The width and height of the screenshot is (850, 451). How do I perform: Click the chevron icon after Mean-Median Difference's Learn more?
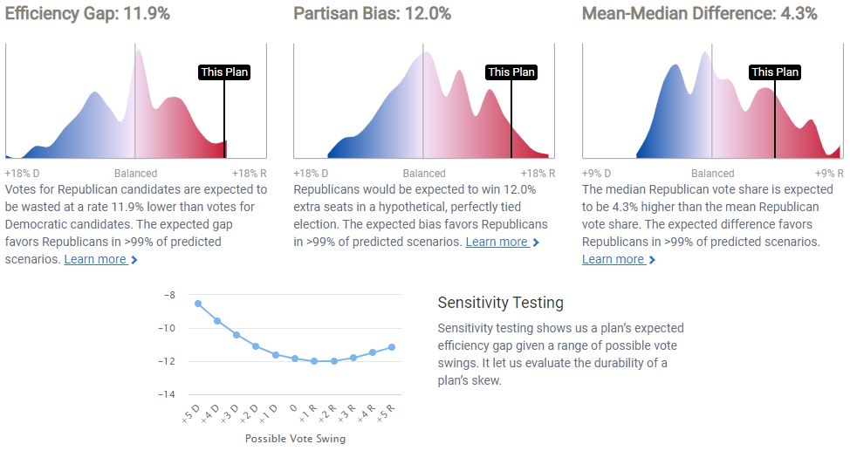pos(652,260)
